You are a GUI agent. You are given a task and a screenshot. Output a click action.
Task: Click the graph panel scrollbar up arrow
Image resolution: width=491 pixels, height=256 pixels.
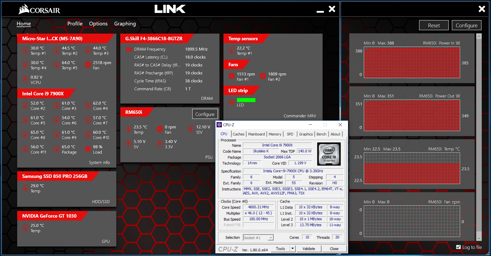coord(479,36)
